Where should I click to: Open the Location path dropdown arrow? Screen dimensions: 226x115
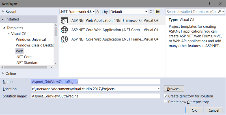click(x=159, y=89)
